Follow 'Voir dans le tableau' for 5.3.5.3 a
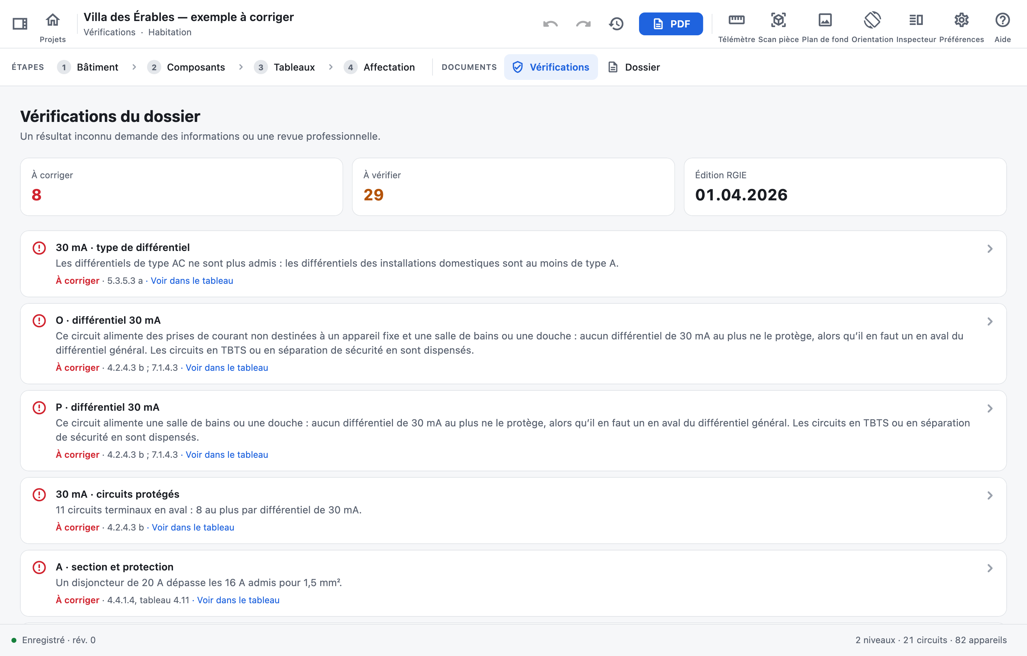 coord(192,281)
